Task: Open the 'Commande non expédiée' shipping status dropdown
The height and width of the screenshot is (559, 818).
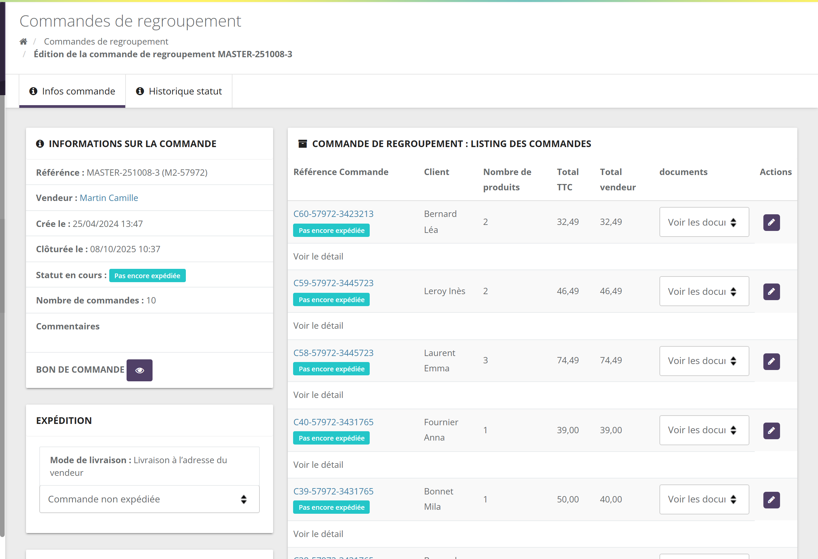Action: click(x=149, y=499)
